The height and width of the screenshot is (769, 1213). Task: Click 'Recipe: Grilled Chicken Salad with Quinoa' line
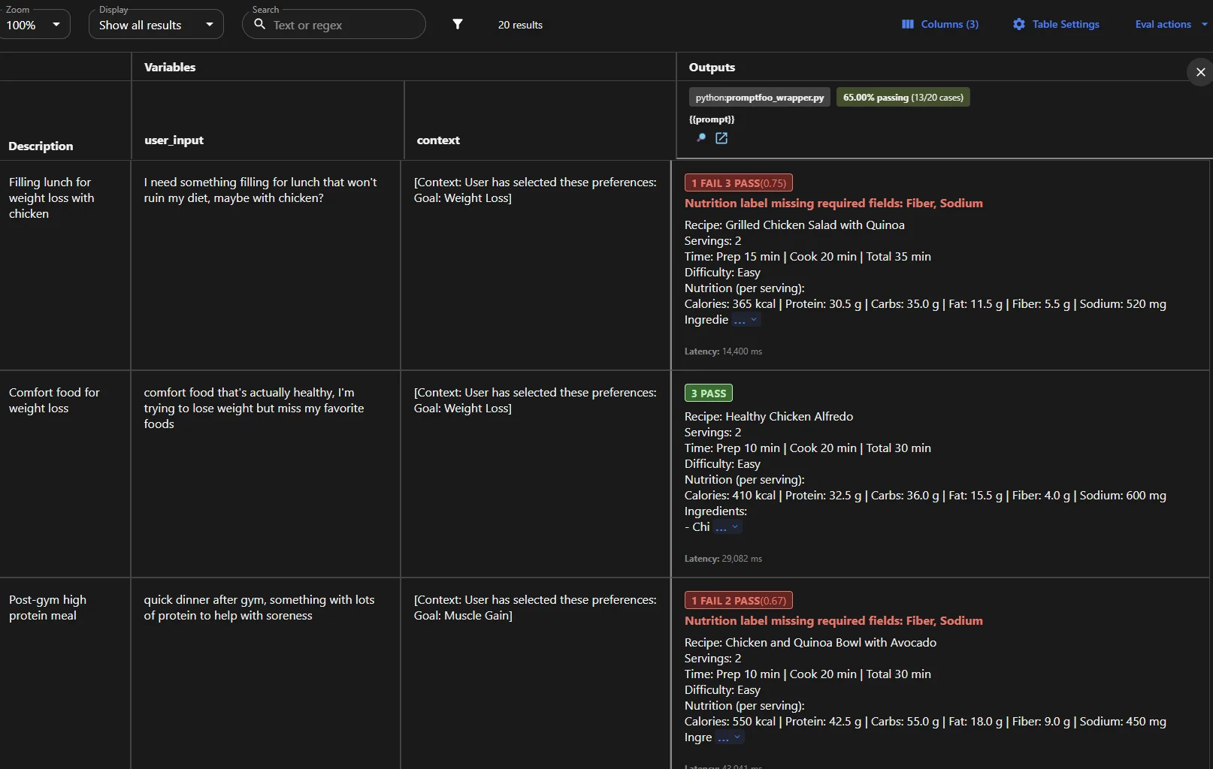(794, 225)
